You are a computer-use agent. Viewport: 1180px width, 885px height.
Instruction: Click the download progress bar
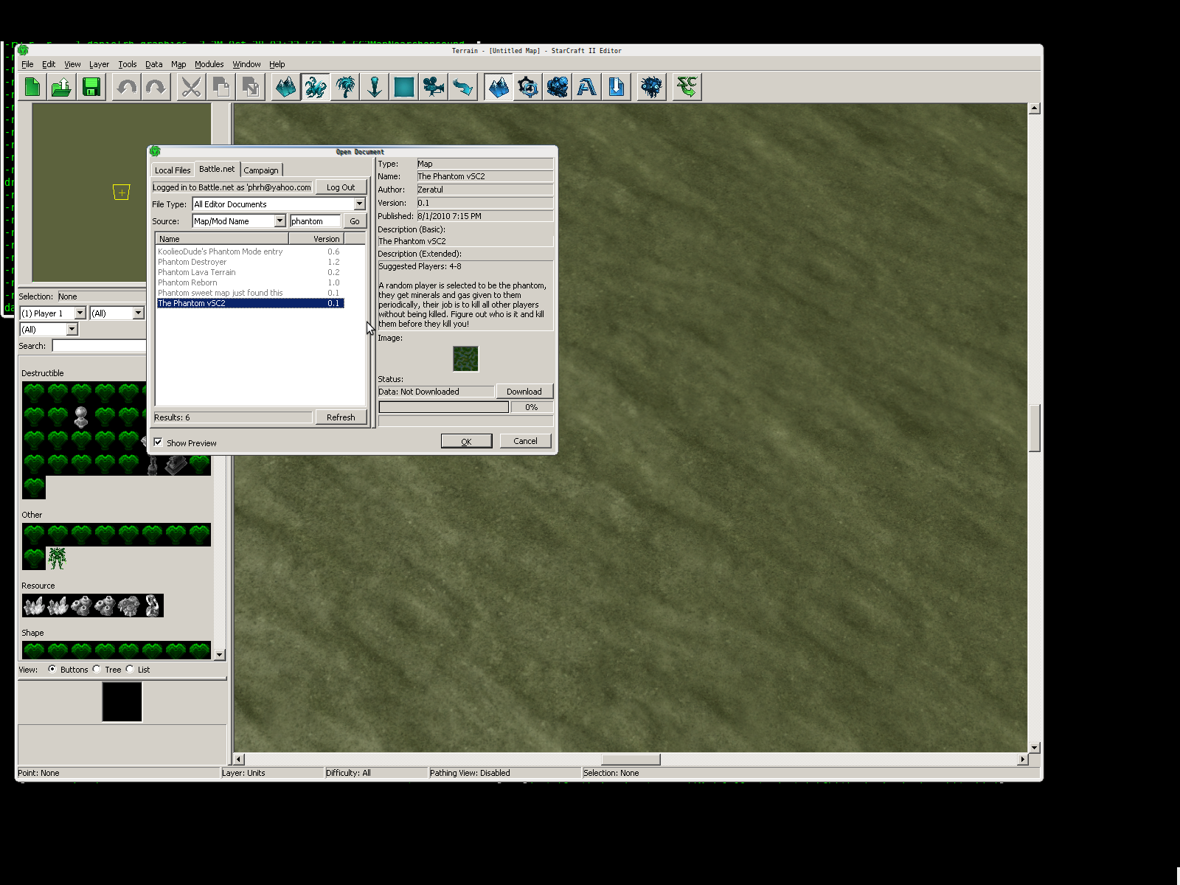pyautogui.click(x=443, y=407)
